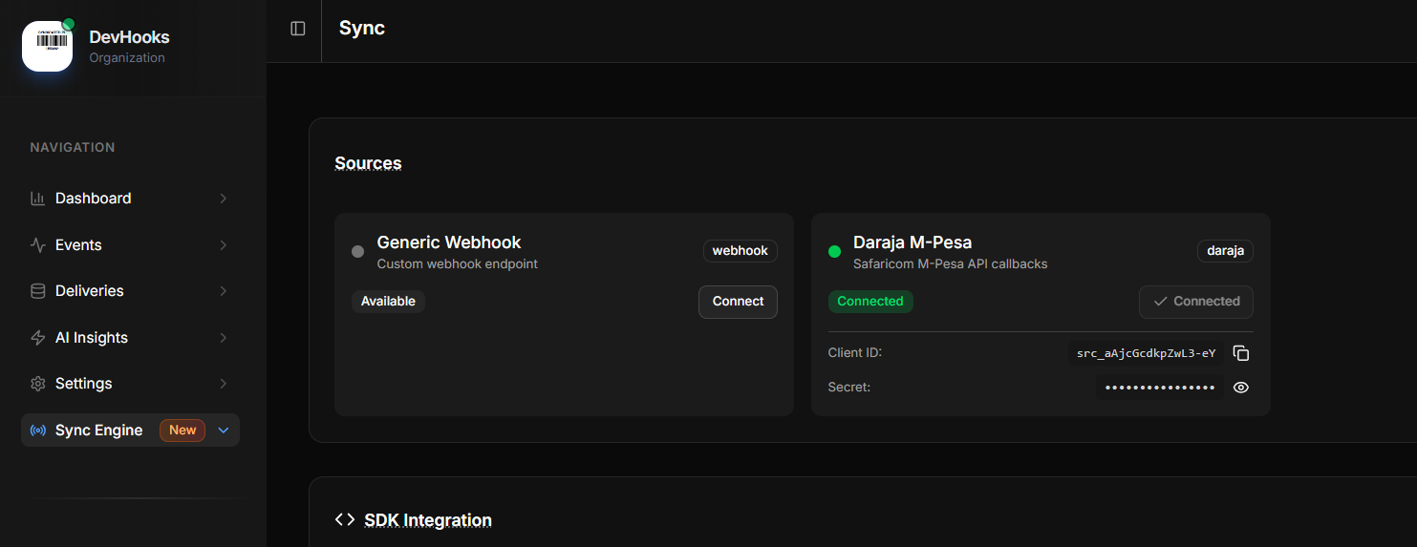Expand the AI Insights menu chevron
The image size is (1417, 547).
point(224,338)
